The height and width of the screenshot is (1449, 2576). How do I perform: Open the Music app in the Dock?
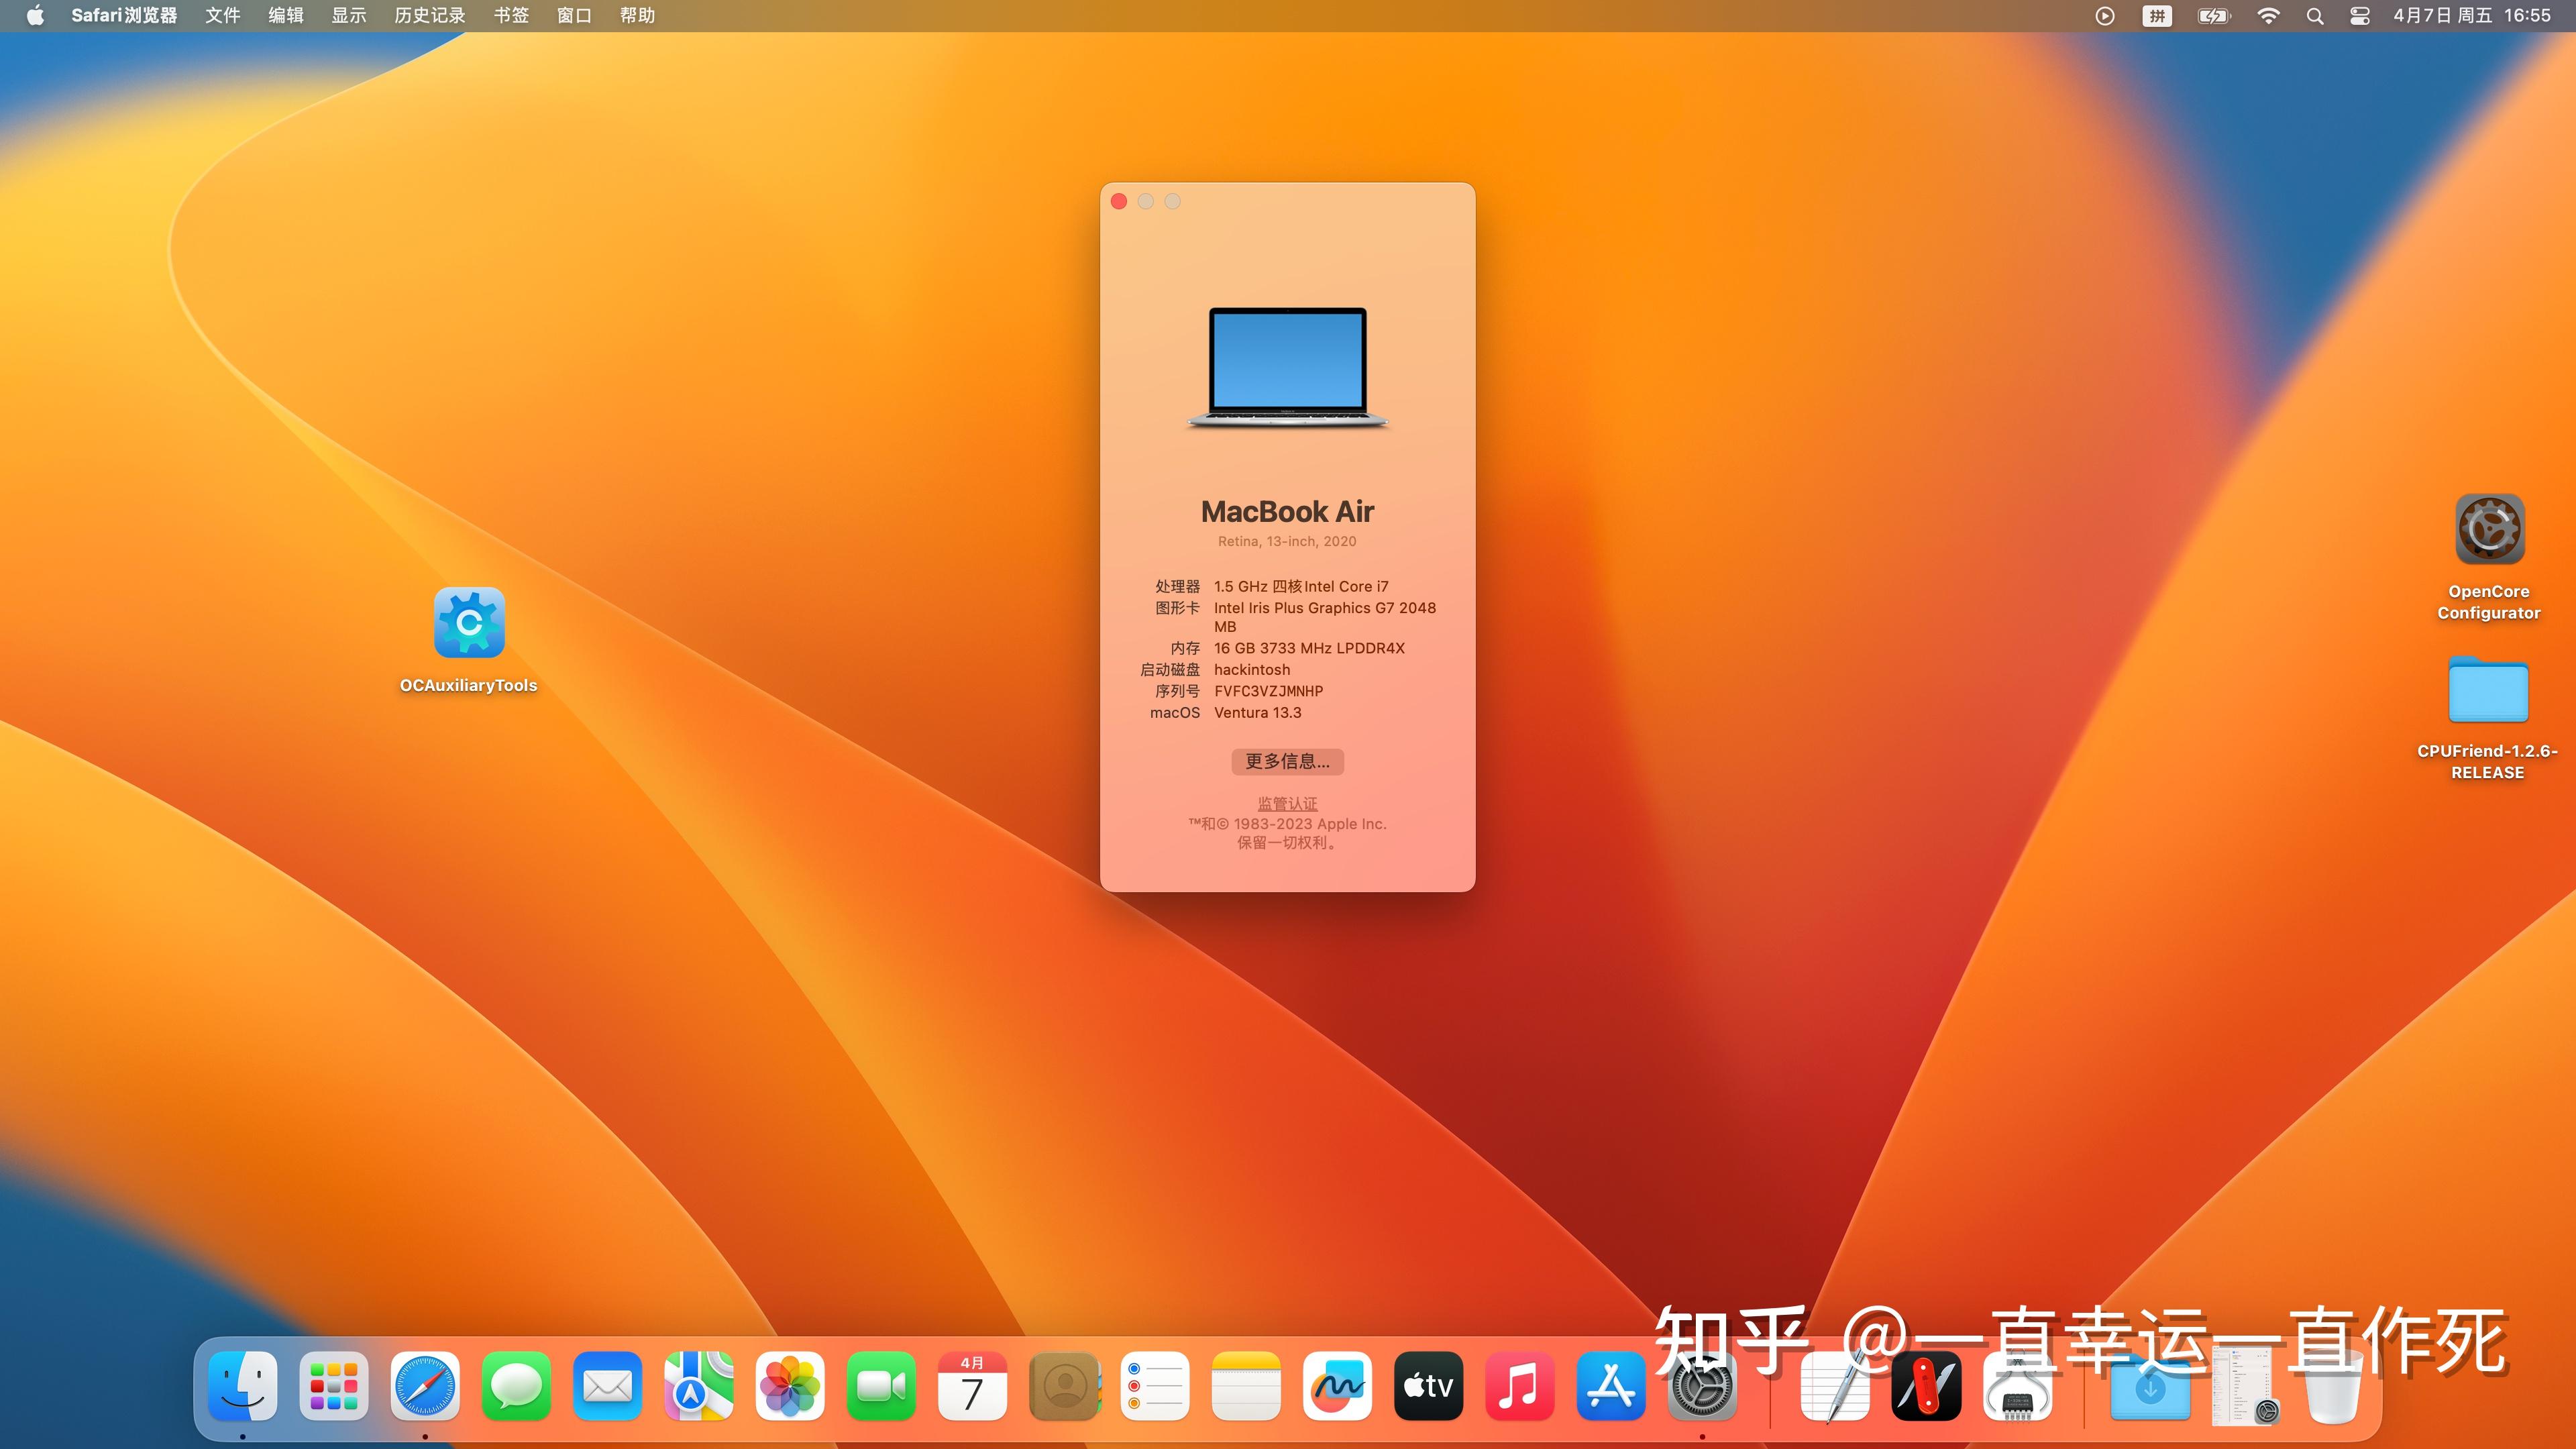point(1519,1387)
